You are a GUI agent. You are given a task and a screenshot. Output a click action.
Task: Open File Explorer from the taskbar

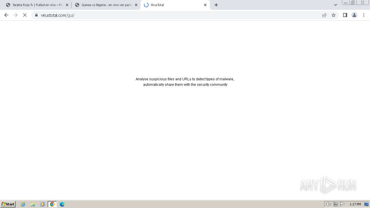33,204
